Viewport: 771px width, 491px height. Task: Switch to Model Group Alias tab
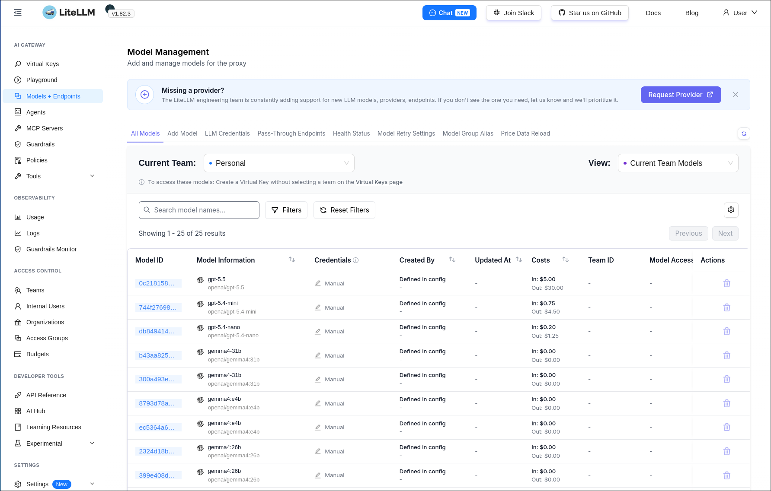click(x=468, y=133)
